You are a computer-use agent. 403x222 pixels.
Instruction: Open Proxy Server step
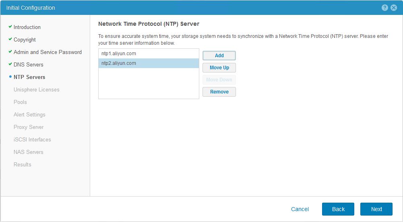pyautogui.click(x=29, y=127)
